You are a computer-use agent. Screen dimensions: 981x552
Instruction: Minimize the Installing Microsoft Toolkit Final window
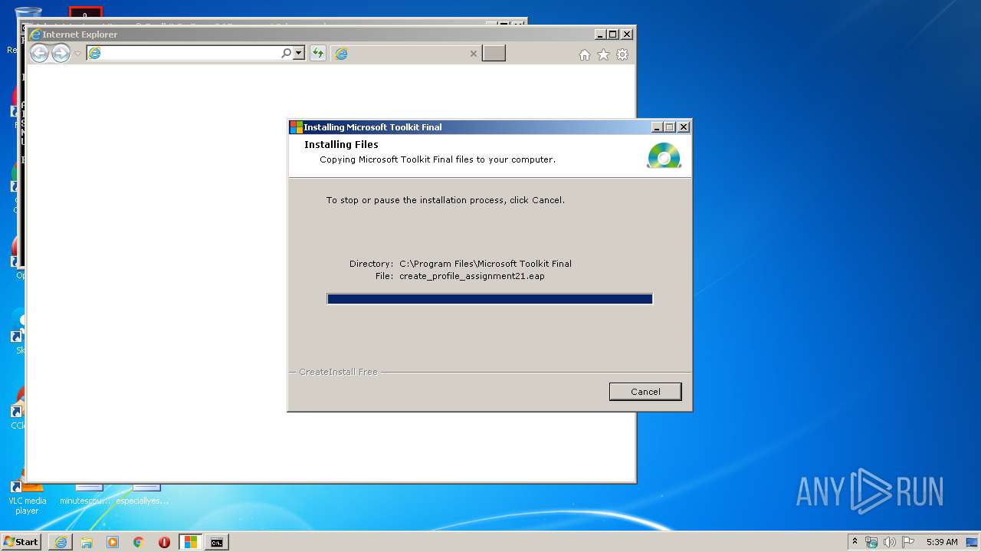[x=657, y=127]
